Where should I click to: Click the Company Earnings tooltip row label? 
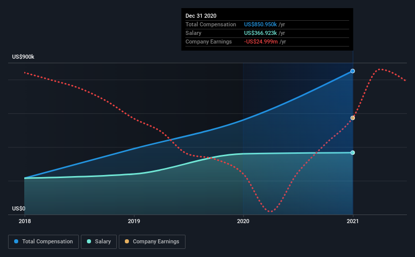[209, 41]
